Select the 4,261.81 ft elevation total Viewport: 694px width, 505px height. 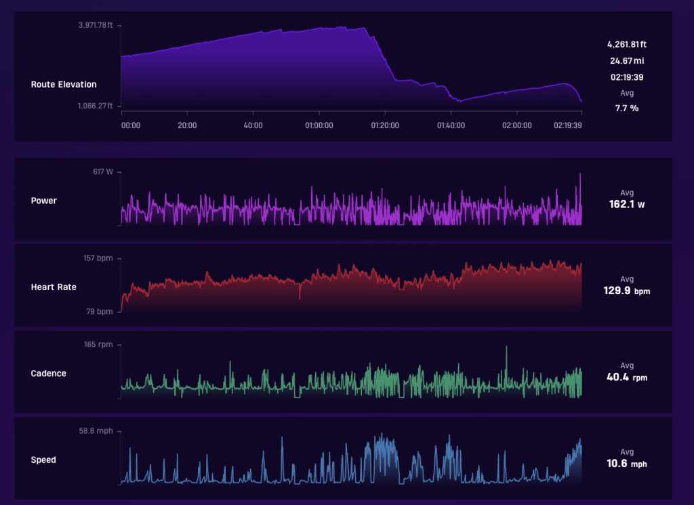click(627, 44)
